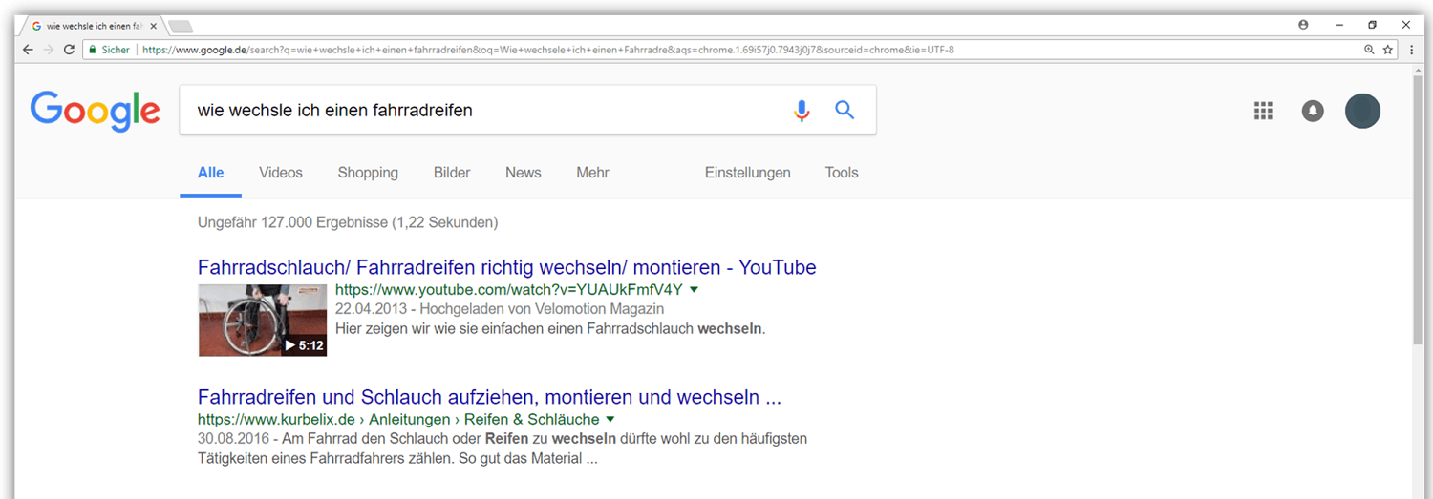The height and width of the screenshot is (499, 1433).
Task: Close the current browser tab
Action: [x=154, y=26]
